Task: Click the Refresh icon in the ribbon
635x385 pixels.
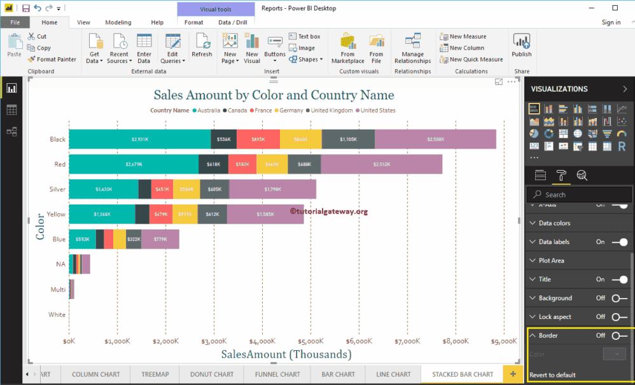Action: point(202,46)
